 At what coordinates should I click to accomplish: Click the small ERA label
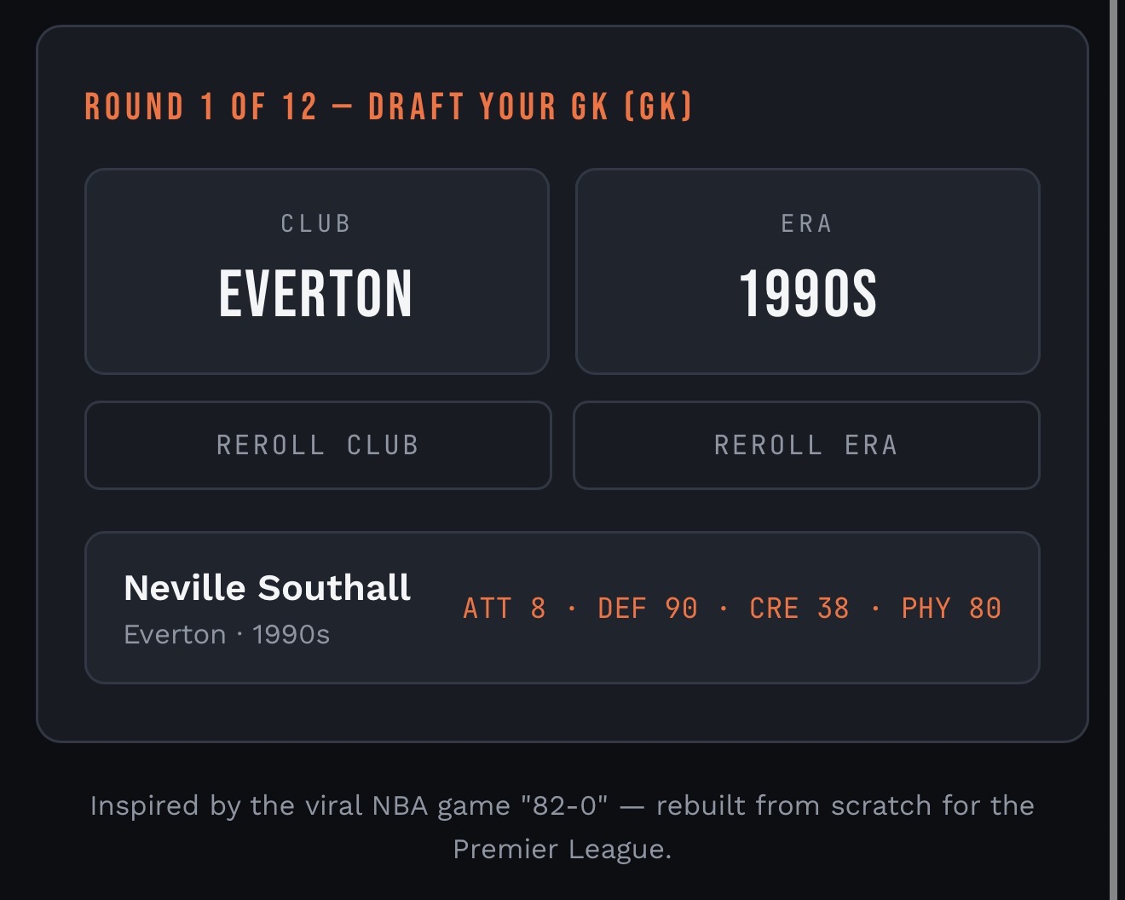[x=807, y=223]
